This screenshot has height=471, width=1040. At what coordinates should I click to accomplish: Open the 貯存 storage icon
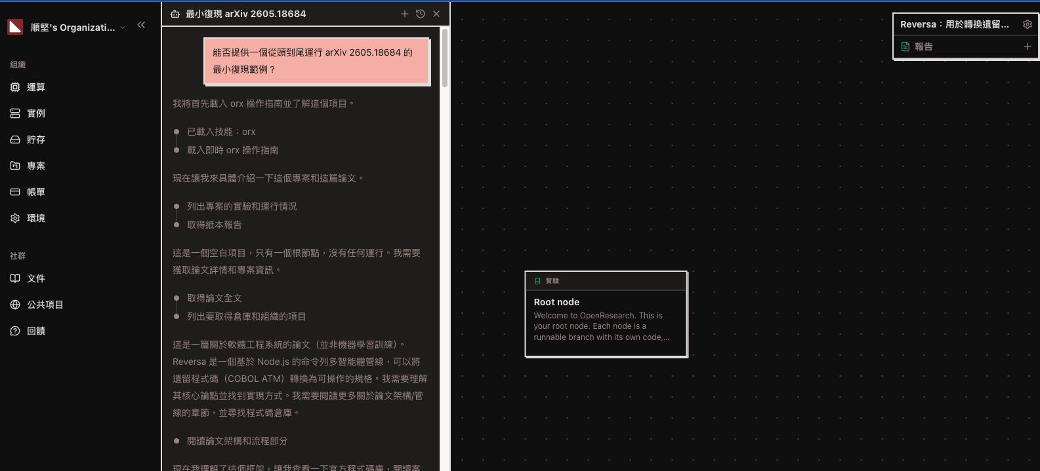click(x=15, y=140)
